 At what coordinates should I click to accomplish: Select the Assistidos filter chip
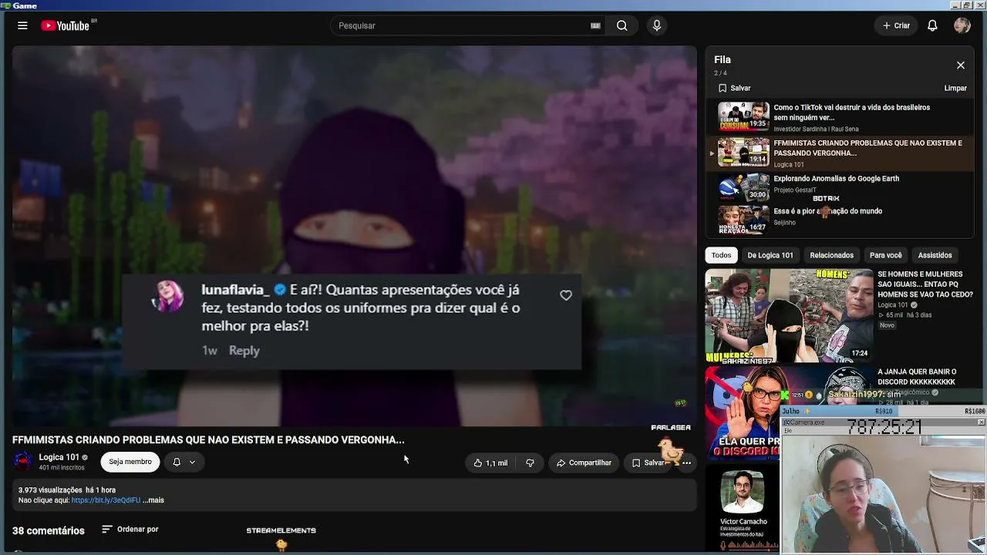(935, 255)
